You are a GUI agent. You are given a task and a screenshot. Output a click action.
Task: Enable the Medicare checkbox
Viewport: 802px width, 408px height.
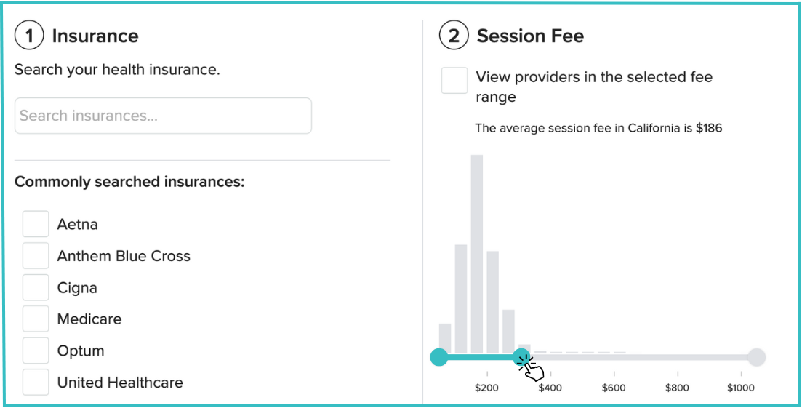36,319
